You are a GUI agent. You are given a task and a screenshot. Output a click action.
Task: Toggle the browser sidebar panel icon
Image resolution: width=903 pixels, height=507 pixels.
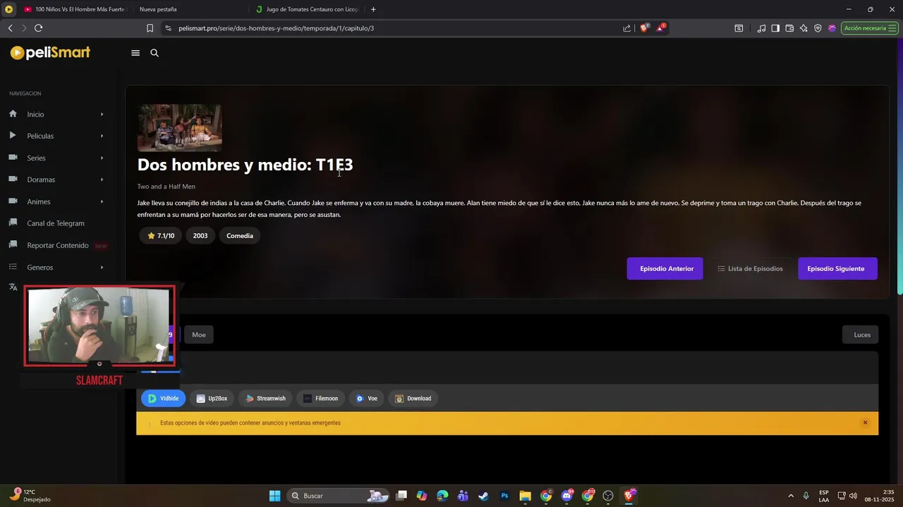(775, 28)
